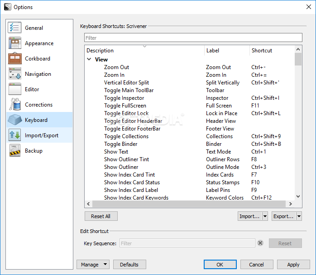Select the Toggle Main ToolBar row
Viewport: 316px width, 275px height.
(189, 90)
